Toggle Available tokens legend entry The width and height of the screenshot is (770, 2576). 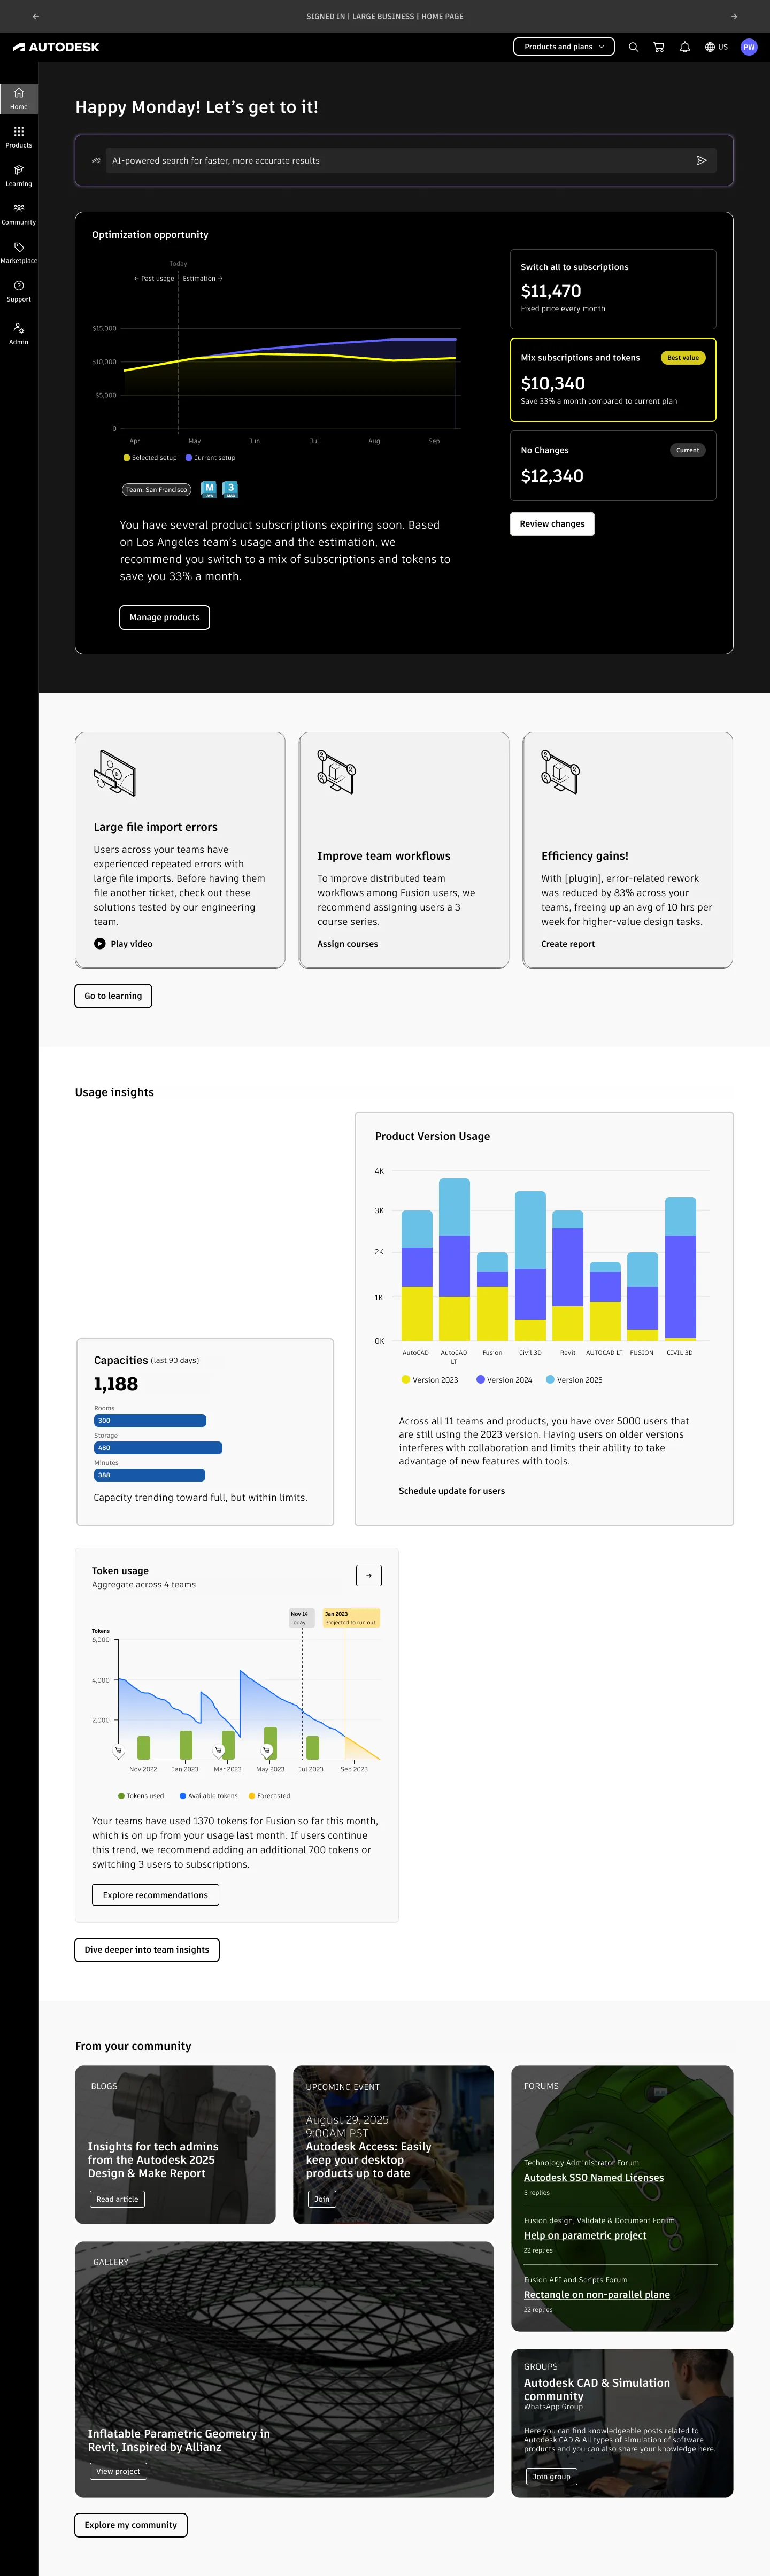209,1796
